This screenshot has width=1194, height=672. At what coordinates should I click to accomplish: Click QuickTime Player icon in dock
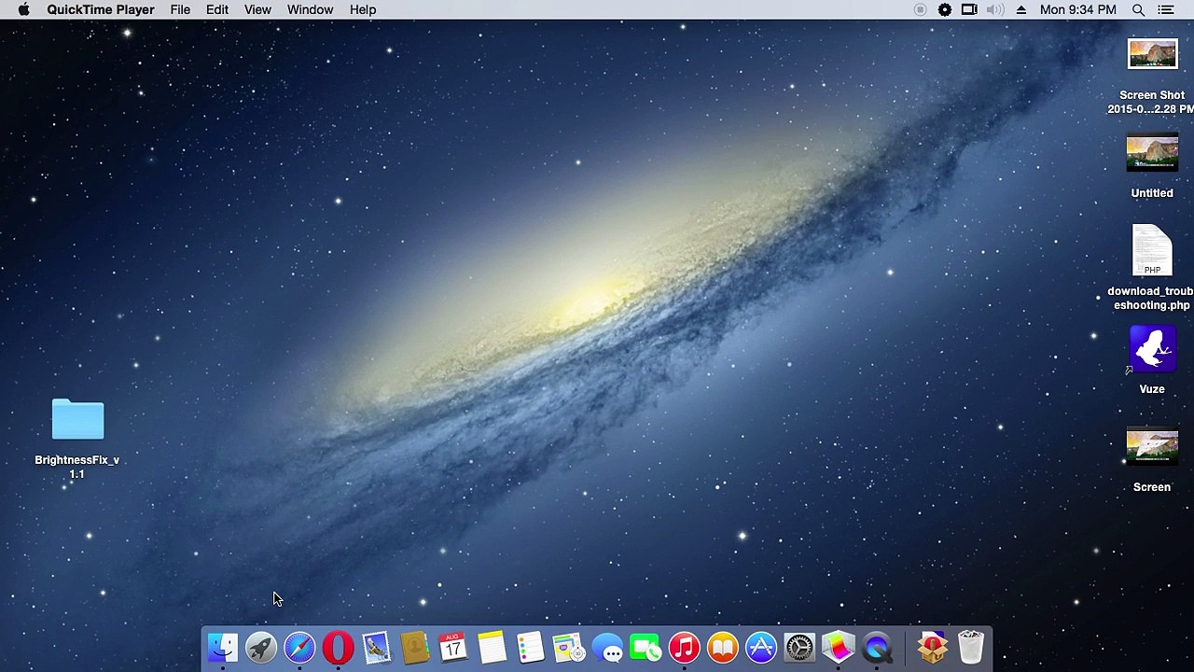877,648
